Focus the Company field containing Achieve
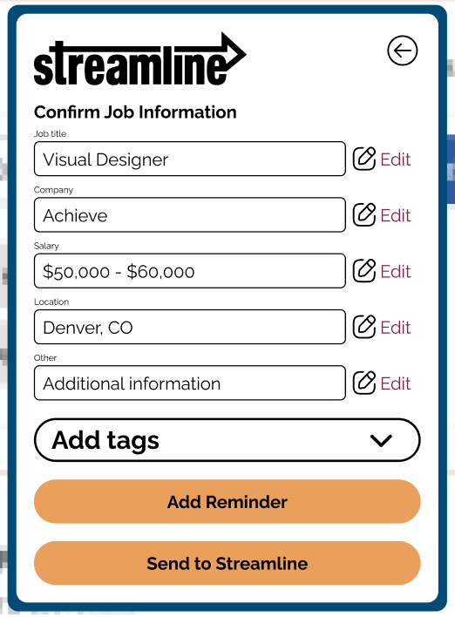The image size is (455, 617). click(190, 215)
